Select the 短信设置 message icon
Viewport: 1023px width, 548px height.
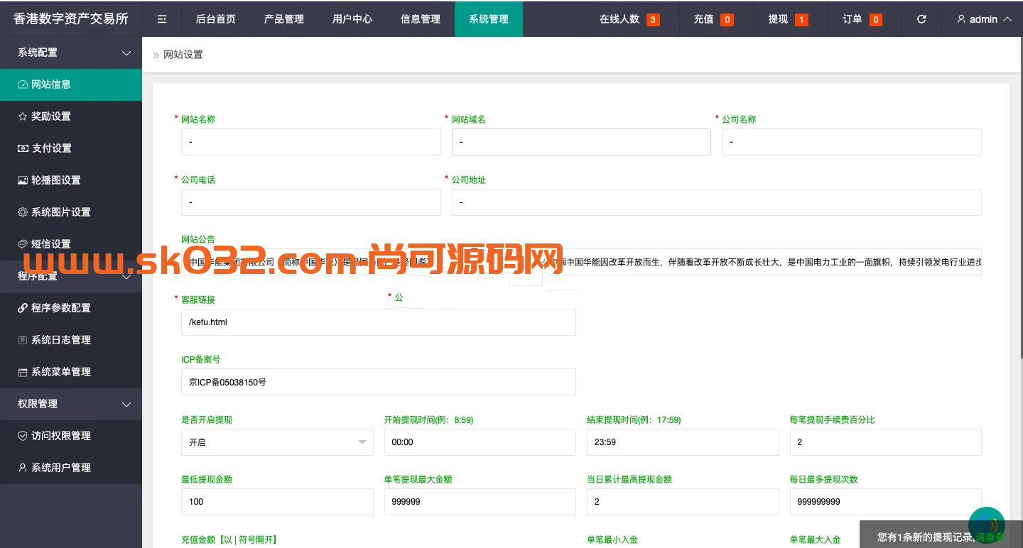pyautogui.click(x=23, y=244)
